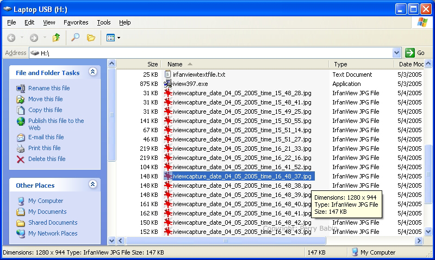435x260 pixels.
Task: Click the Copy this file link
Action: point(45,110)
